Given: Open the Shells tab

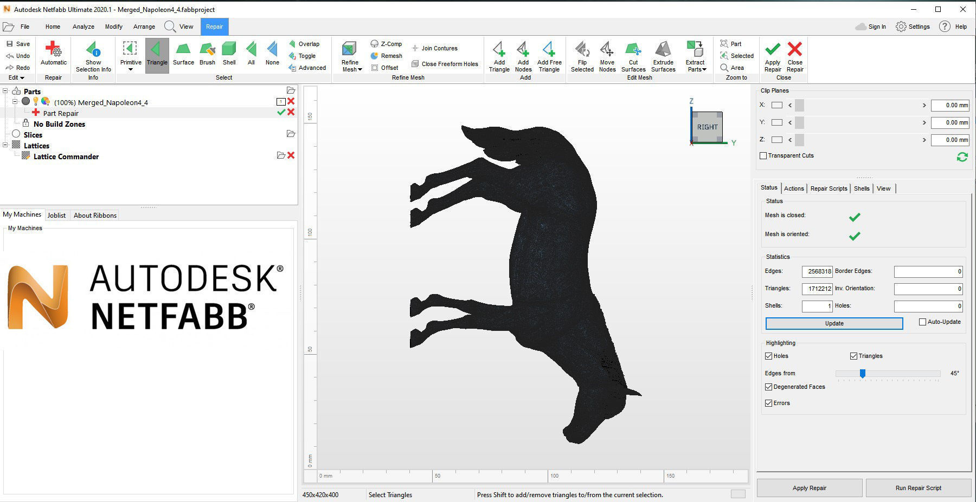Looking at the screenshot, I should click(862, 188).
